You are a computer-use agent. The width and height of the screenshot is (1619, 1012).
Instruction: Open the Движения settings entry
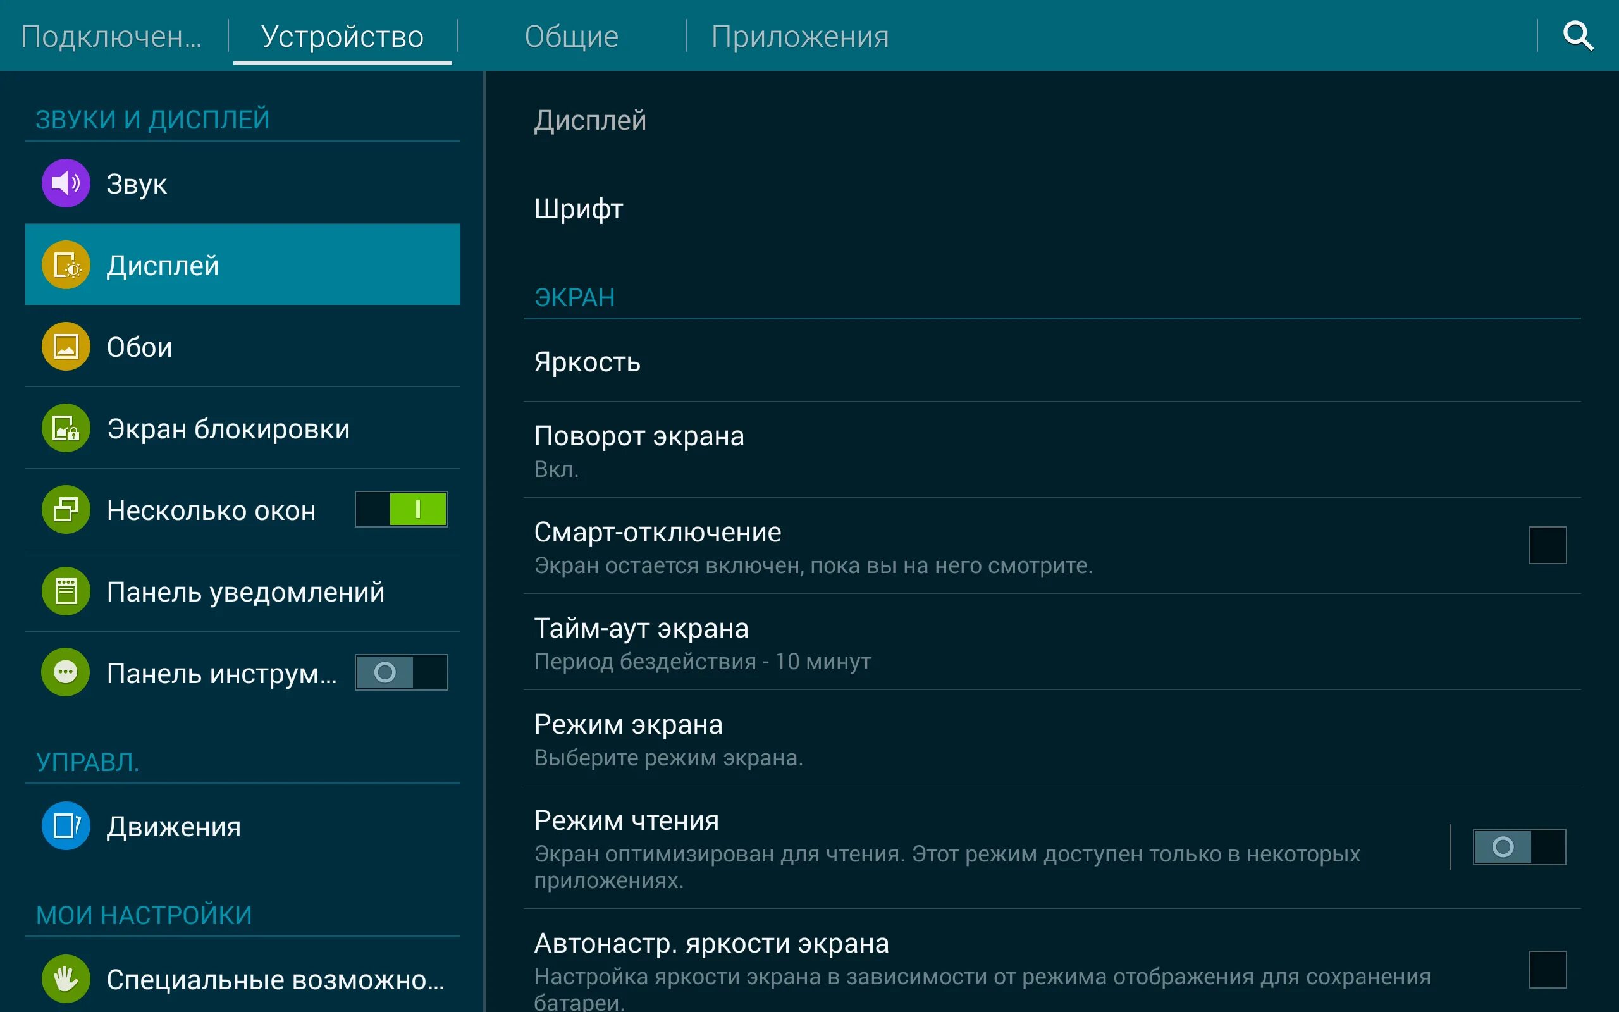(x=243, y=826)
